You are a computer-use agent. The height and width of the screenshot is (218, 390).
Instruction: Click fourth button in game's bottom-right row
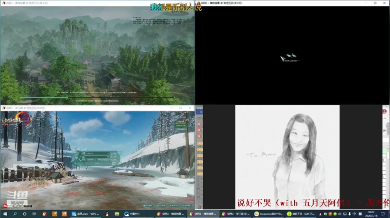[x=187, y=206]
